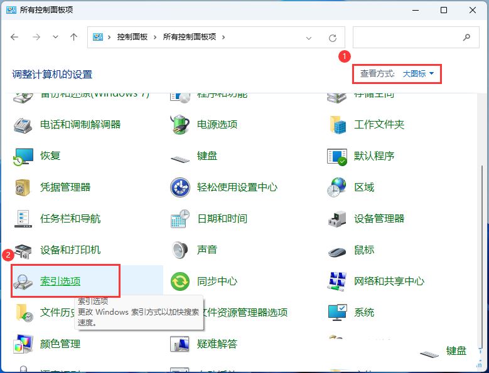Open the View by 大图标 dropdown

pos(418,74)
